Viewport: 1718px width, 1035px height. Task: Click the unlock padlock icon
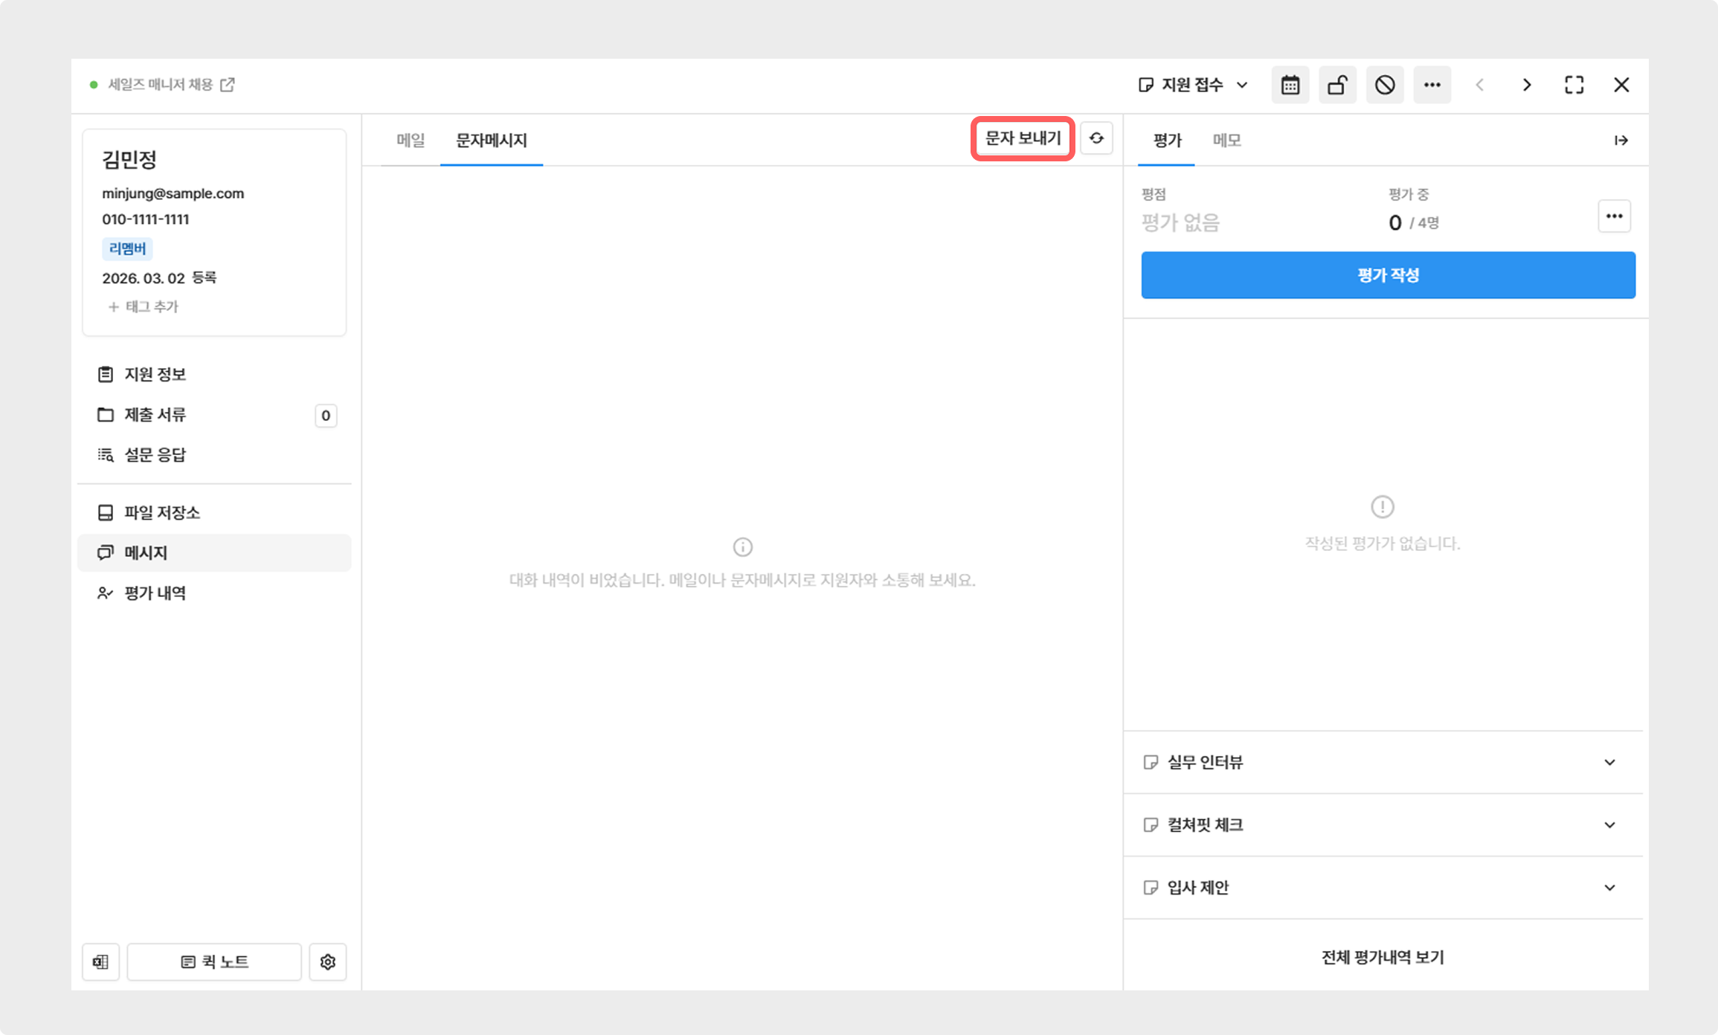coord(1337,85)
